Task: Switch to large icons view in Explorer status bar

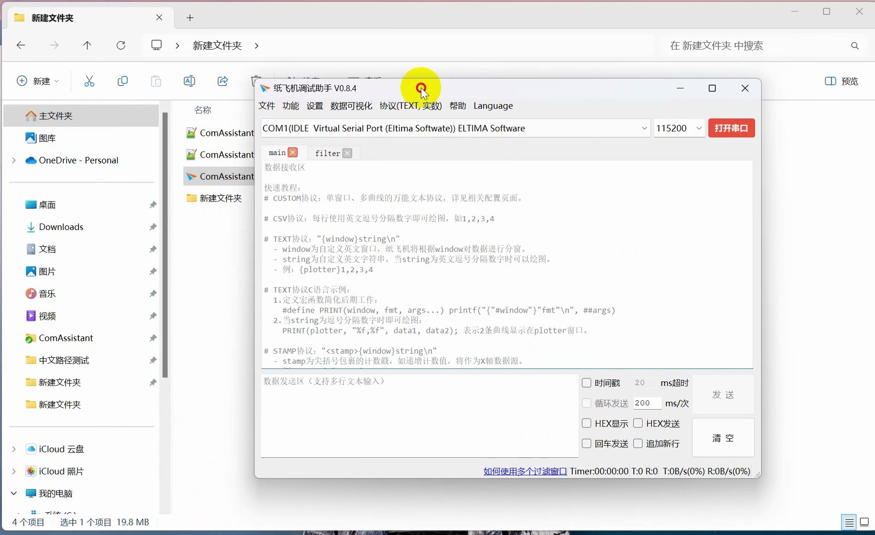Action: [865, 522]
